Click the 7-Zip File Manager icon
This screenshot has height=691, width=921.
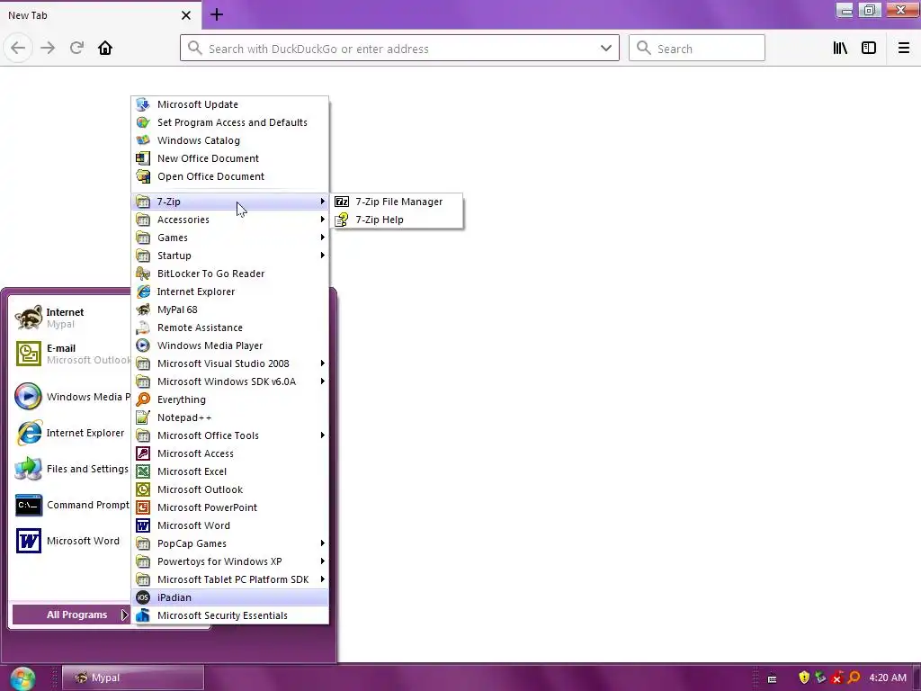342,202
